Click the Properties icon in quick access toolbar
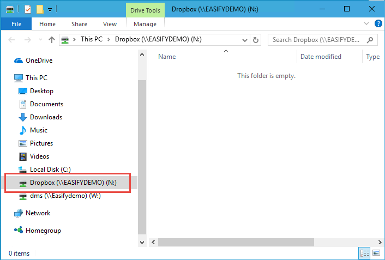The width and height of the screenshot is (385, 260). pyautogui.click(x=28, y=9)
